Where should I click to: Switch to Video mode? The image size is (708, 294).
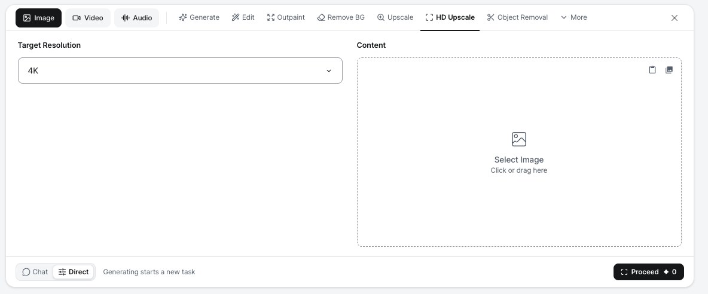click(87, 18)
